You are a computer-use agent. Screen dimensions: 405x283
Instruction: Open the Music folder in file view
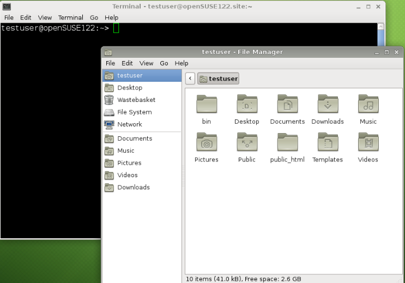(368, 104)
